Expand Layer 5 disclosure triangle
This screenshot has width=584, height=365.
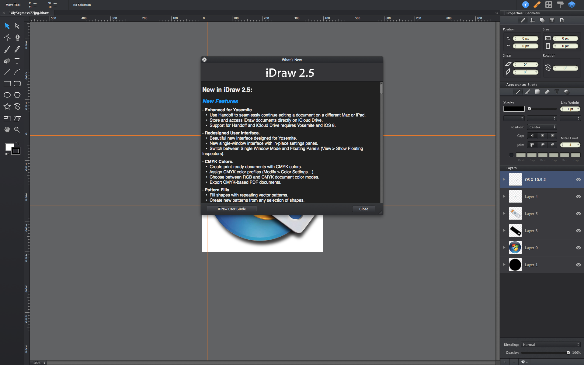[x=504, y=214]
